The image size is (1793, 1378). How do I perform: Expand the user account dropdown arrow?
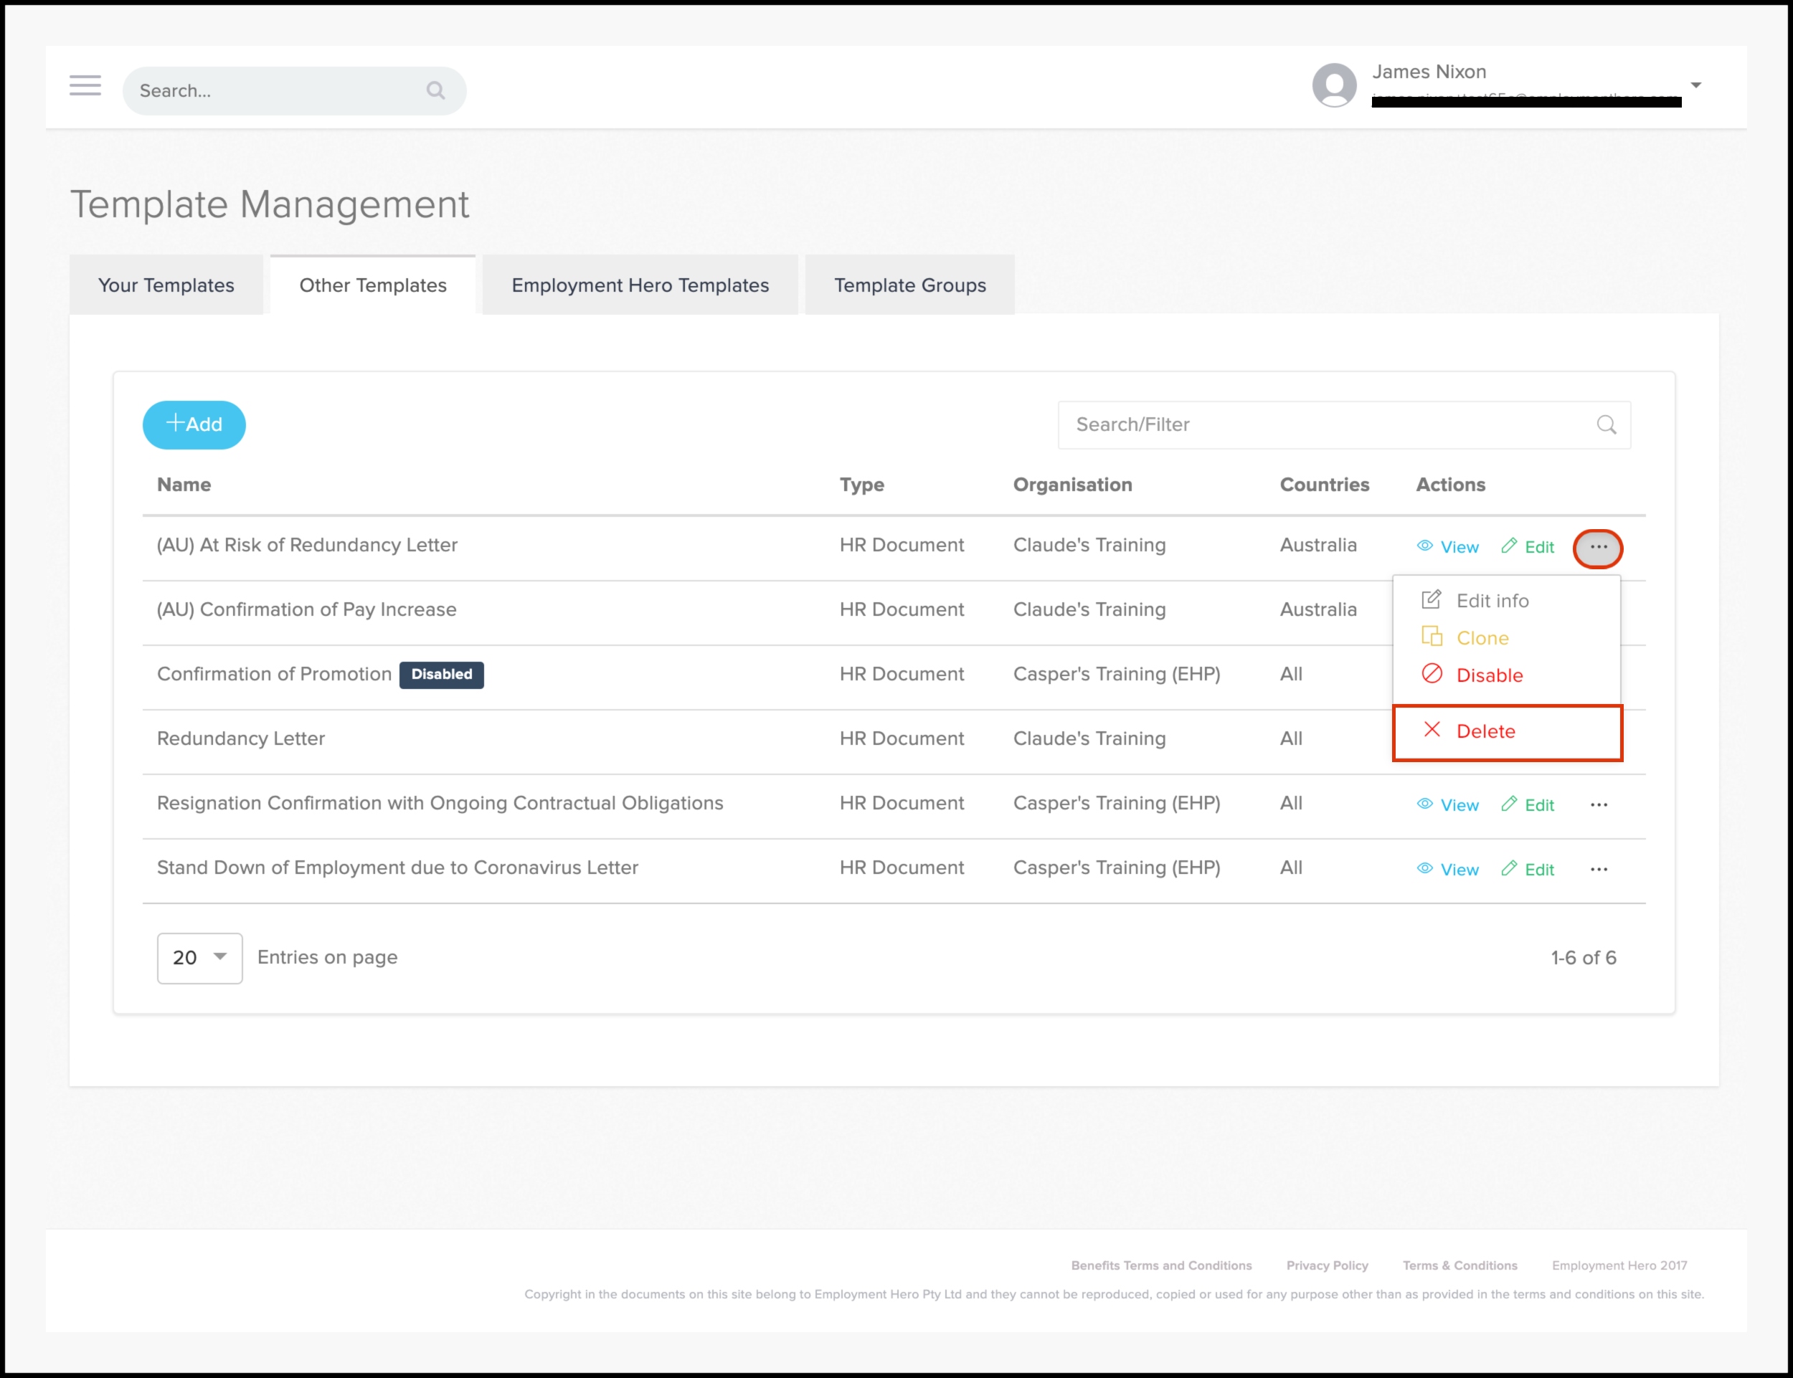click(x=1695, y=85)
